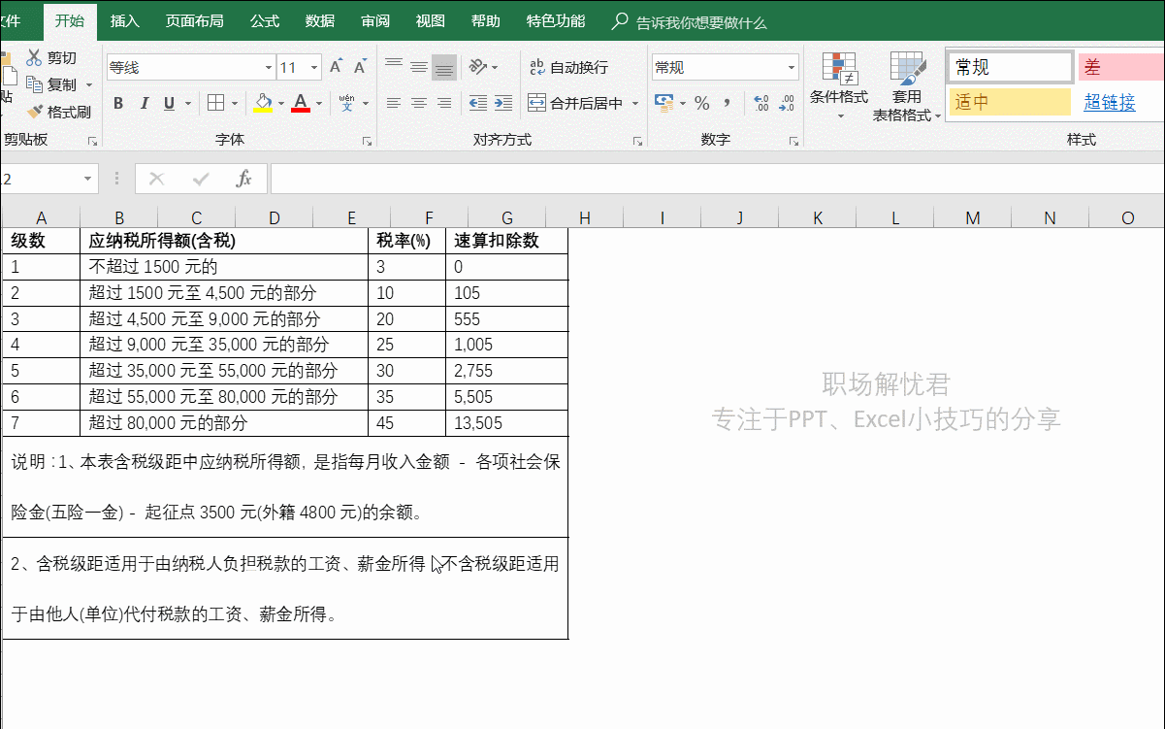
Task: Increase font size with larger A icon
Action: tap(336, 67)
